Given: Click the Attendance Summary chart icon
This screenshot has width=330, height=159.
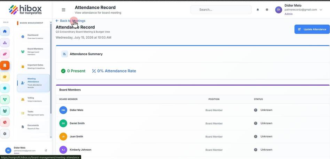Looking at the screenshot, I should 65,54.
